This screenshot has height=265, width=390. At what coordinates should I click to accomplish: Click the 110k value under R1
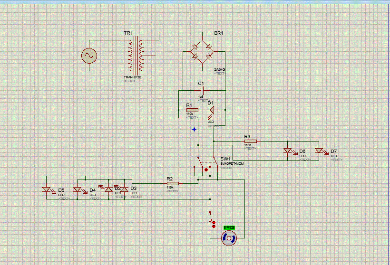tap(189, 114)
